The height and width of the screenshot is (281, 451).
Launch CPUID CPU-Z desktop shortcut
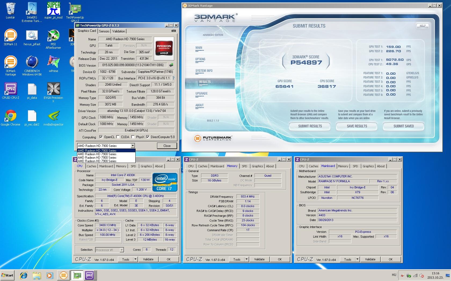[x=10, y=91]
